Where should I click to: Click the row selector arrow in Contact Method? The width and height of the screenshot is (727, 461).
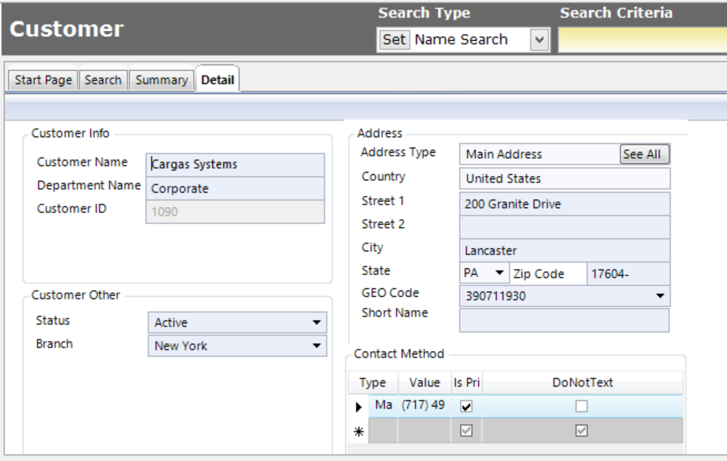[358, 406]
